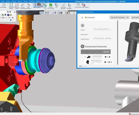Delete the C5-570-2C component
The width and height of the screenshot is (139, 115).
point(110,57)
